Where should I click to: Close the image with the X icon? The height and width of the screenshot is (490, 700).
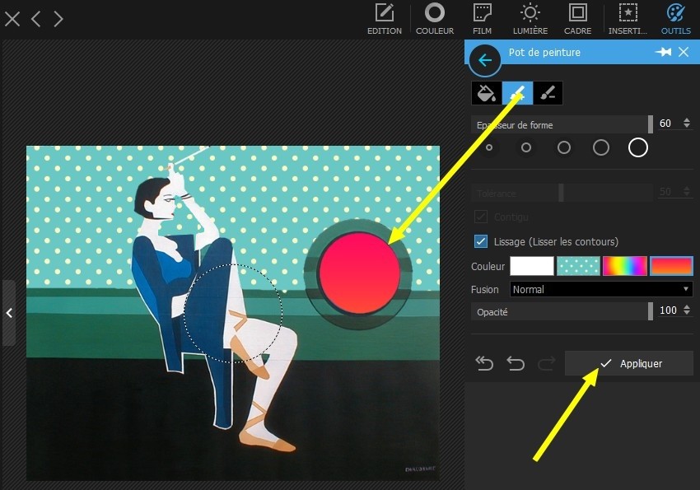(x=12, y=19)
